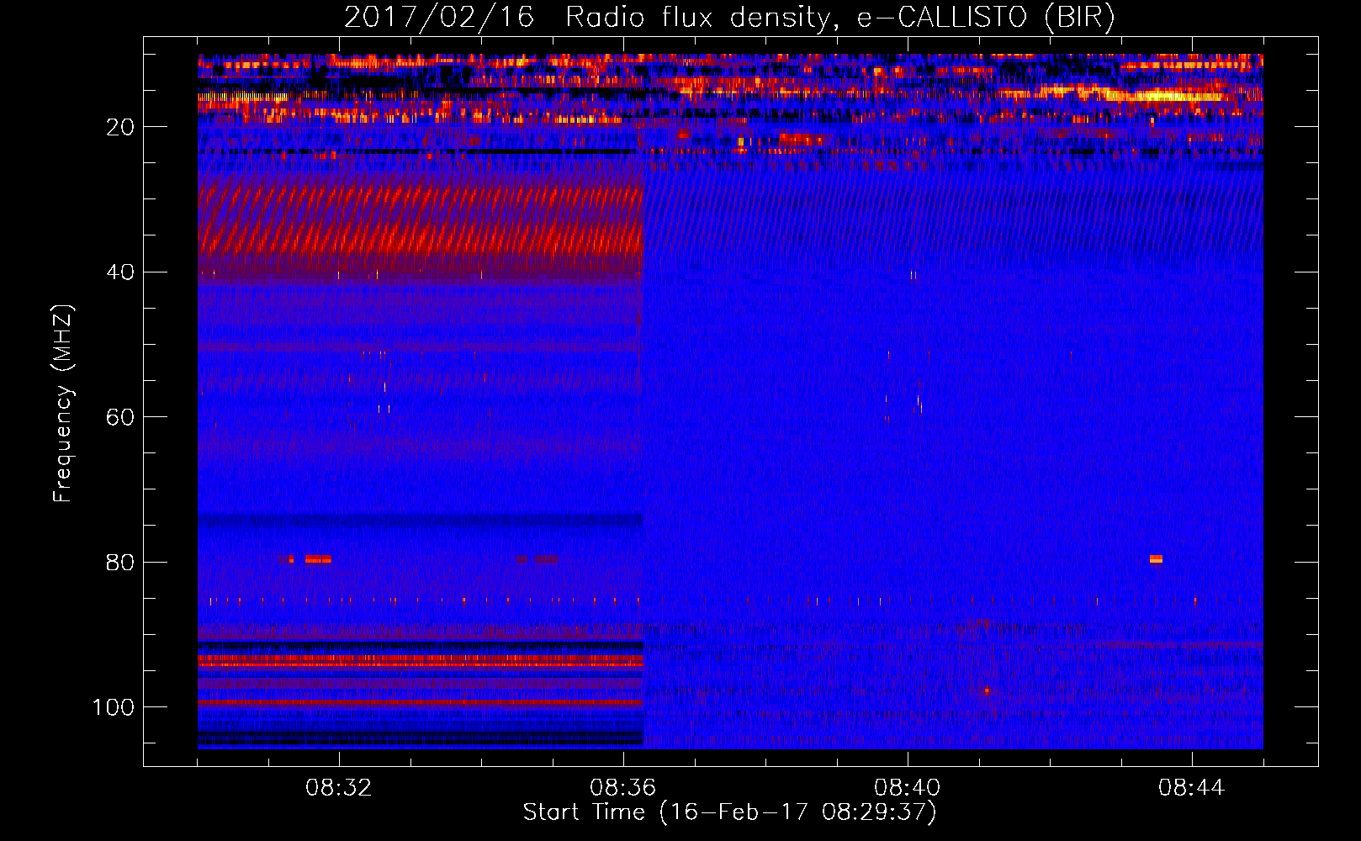Click the 08:32 time tick label

pos(339,788)
